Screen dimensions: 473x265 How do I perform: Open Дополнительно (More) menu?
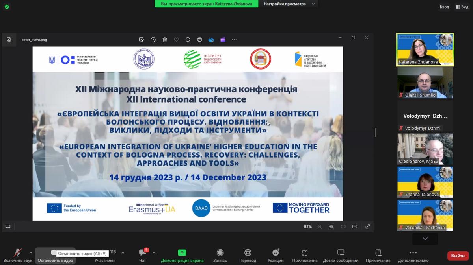point(413,253)
